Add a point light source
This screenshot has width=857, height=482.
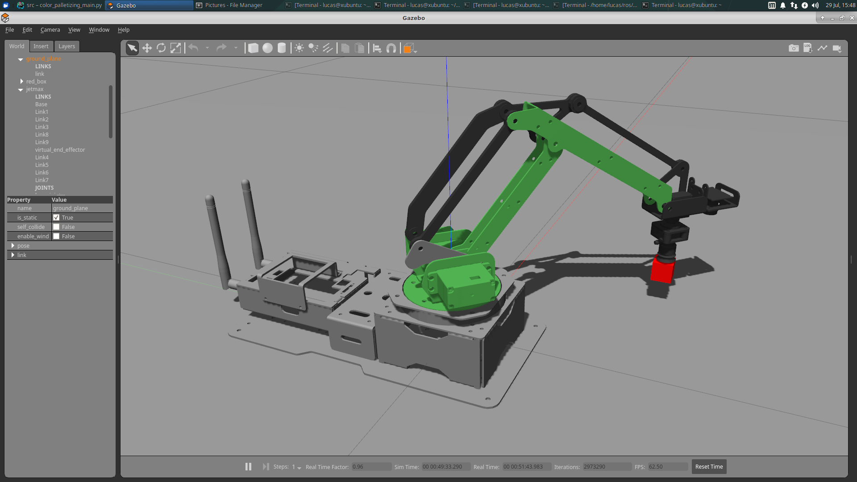[299, 48]
